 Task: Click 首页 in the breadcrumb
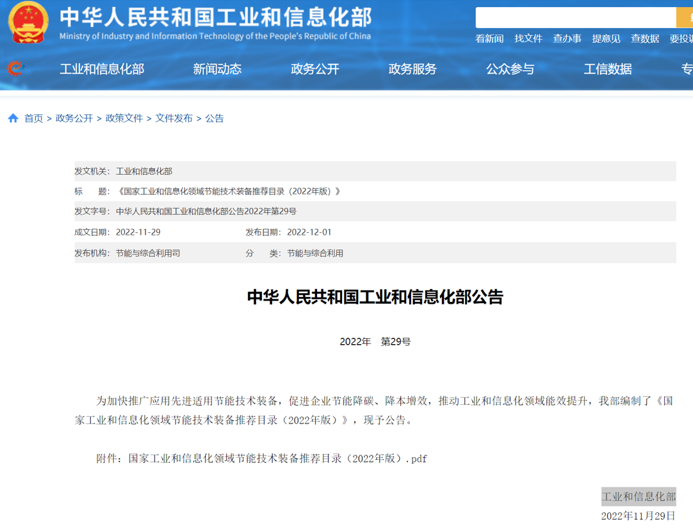pyautogui.click(x=33, y=118)
